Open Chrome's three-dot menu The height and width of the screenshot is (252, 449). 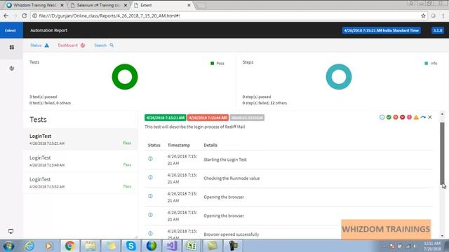point(443,15)
